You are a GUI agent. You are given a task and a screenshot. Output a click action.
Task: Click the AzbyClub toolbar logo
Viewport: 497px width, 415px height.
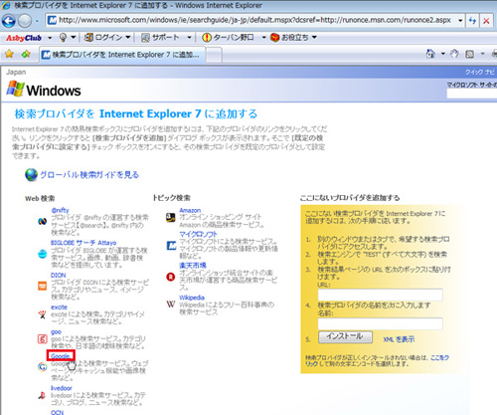click(x=24, y=38)
